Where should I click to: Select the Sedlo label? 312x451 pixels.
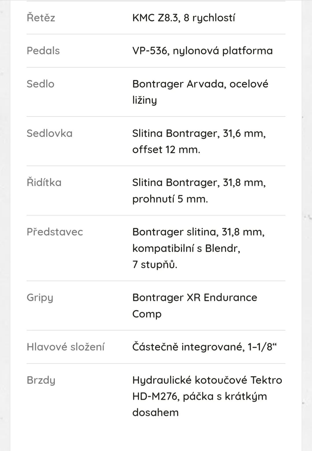click(40, 84)
